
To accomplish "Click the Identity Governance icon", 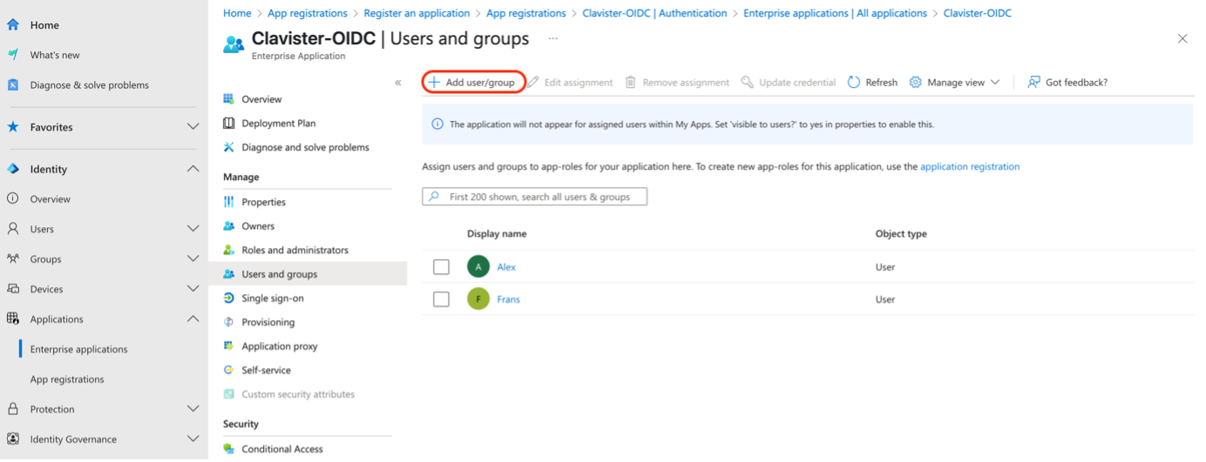I will point(13,439).
